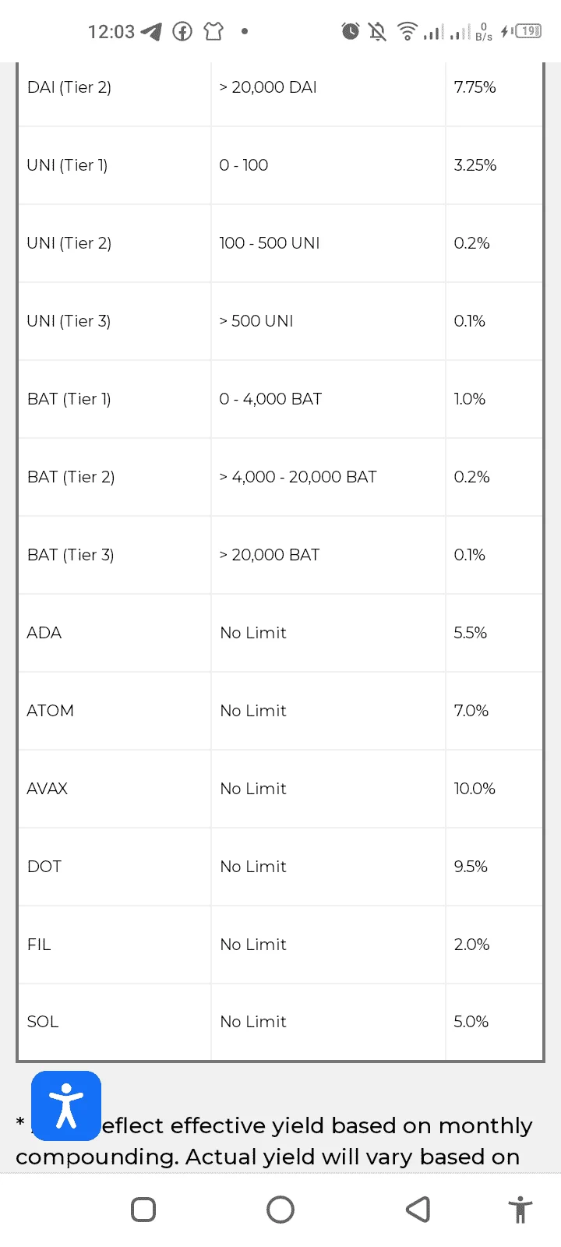Tap the '> 4,000 - 20,000 BAT' cell

[328, 477]
